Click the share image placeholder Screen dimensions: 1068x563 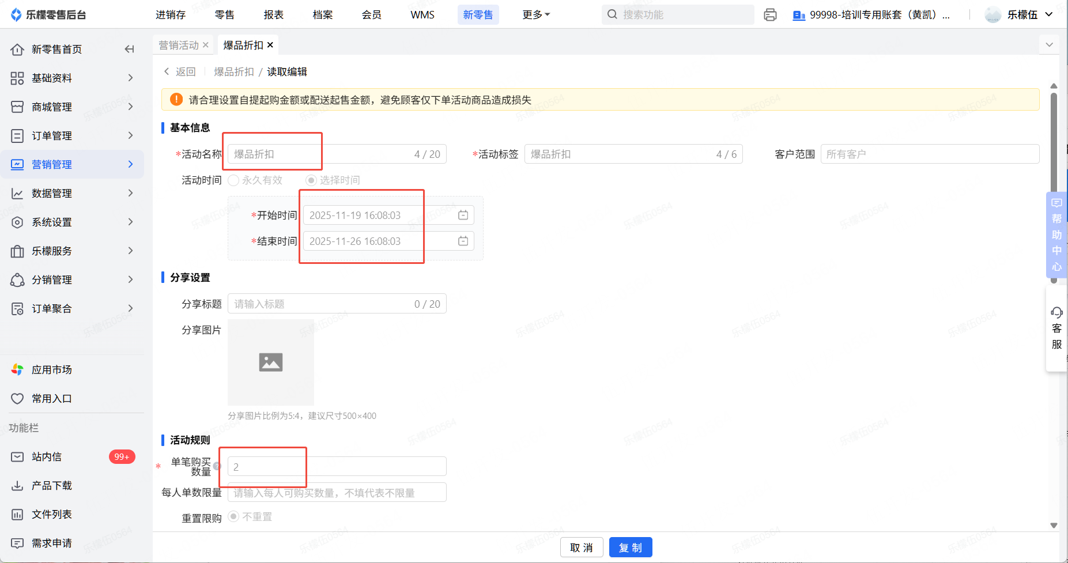(x=271, y=362)
